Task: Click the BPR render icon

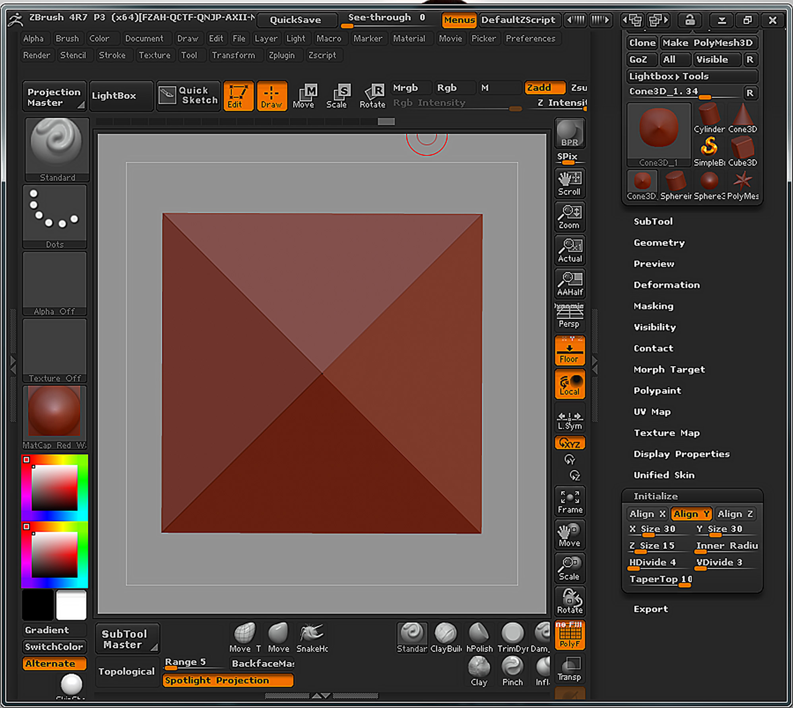Action: 569,133
